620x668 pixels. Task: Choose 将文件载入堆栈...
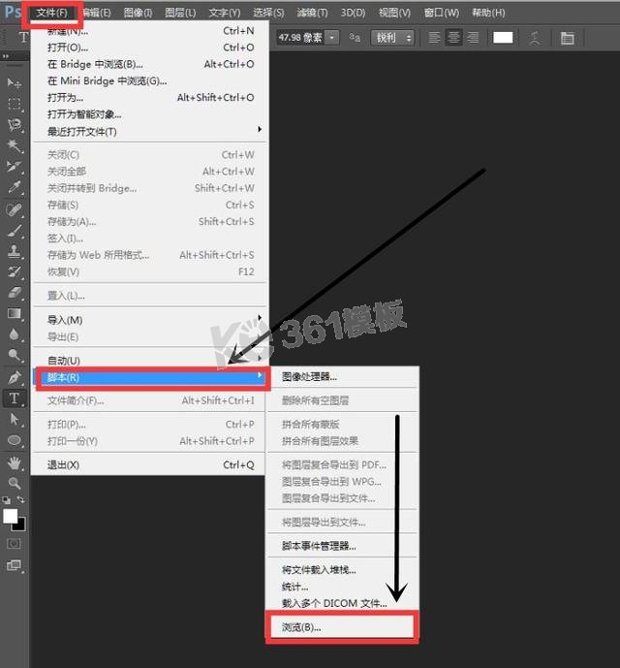pos(342,569)
